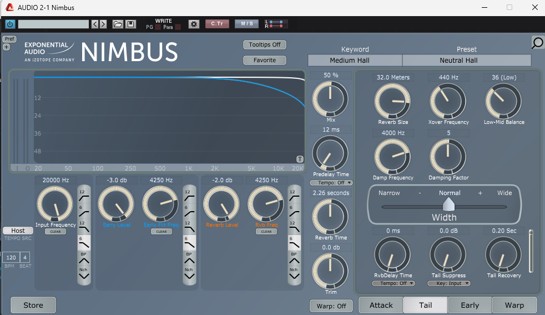The image size is (545, 315).
Task: Click the L/R channel routing icon
Action: click(276, 24)
